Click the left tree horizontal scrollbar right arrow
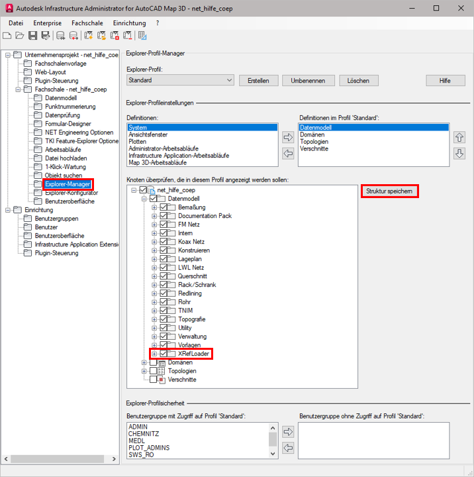This screenshot has width=474, height=477. point(114,458)
